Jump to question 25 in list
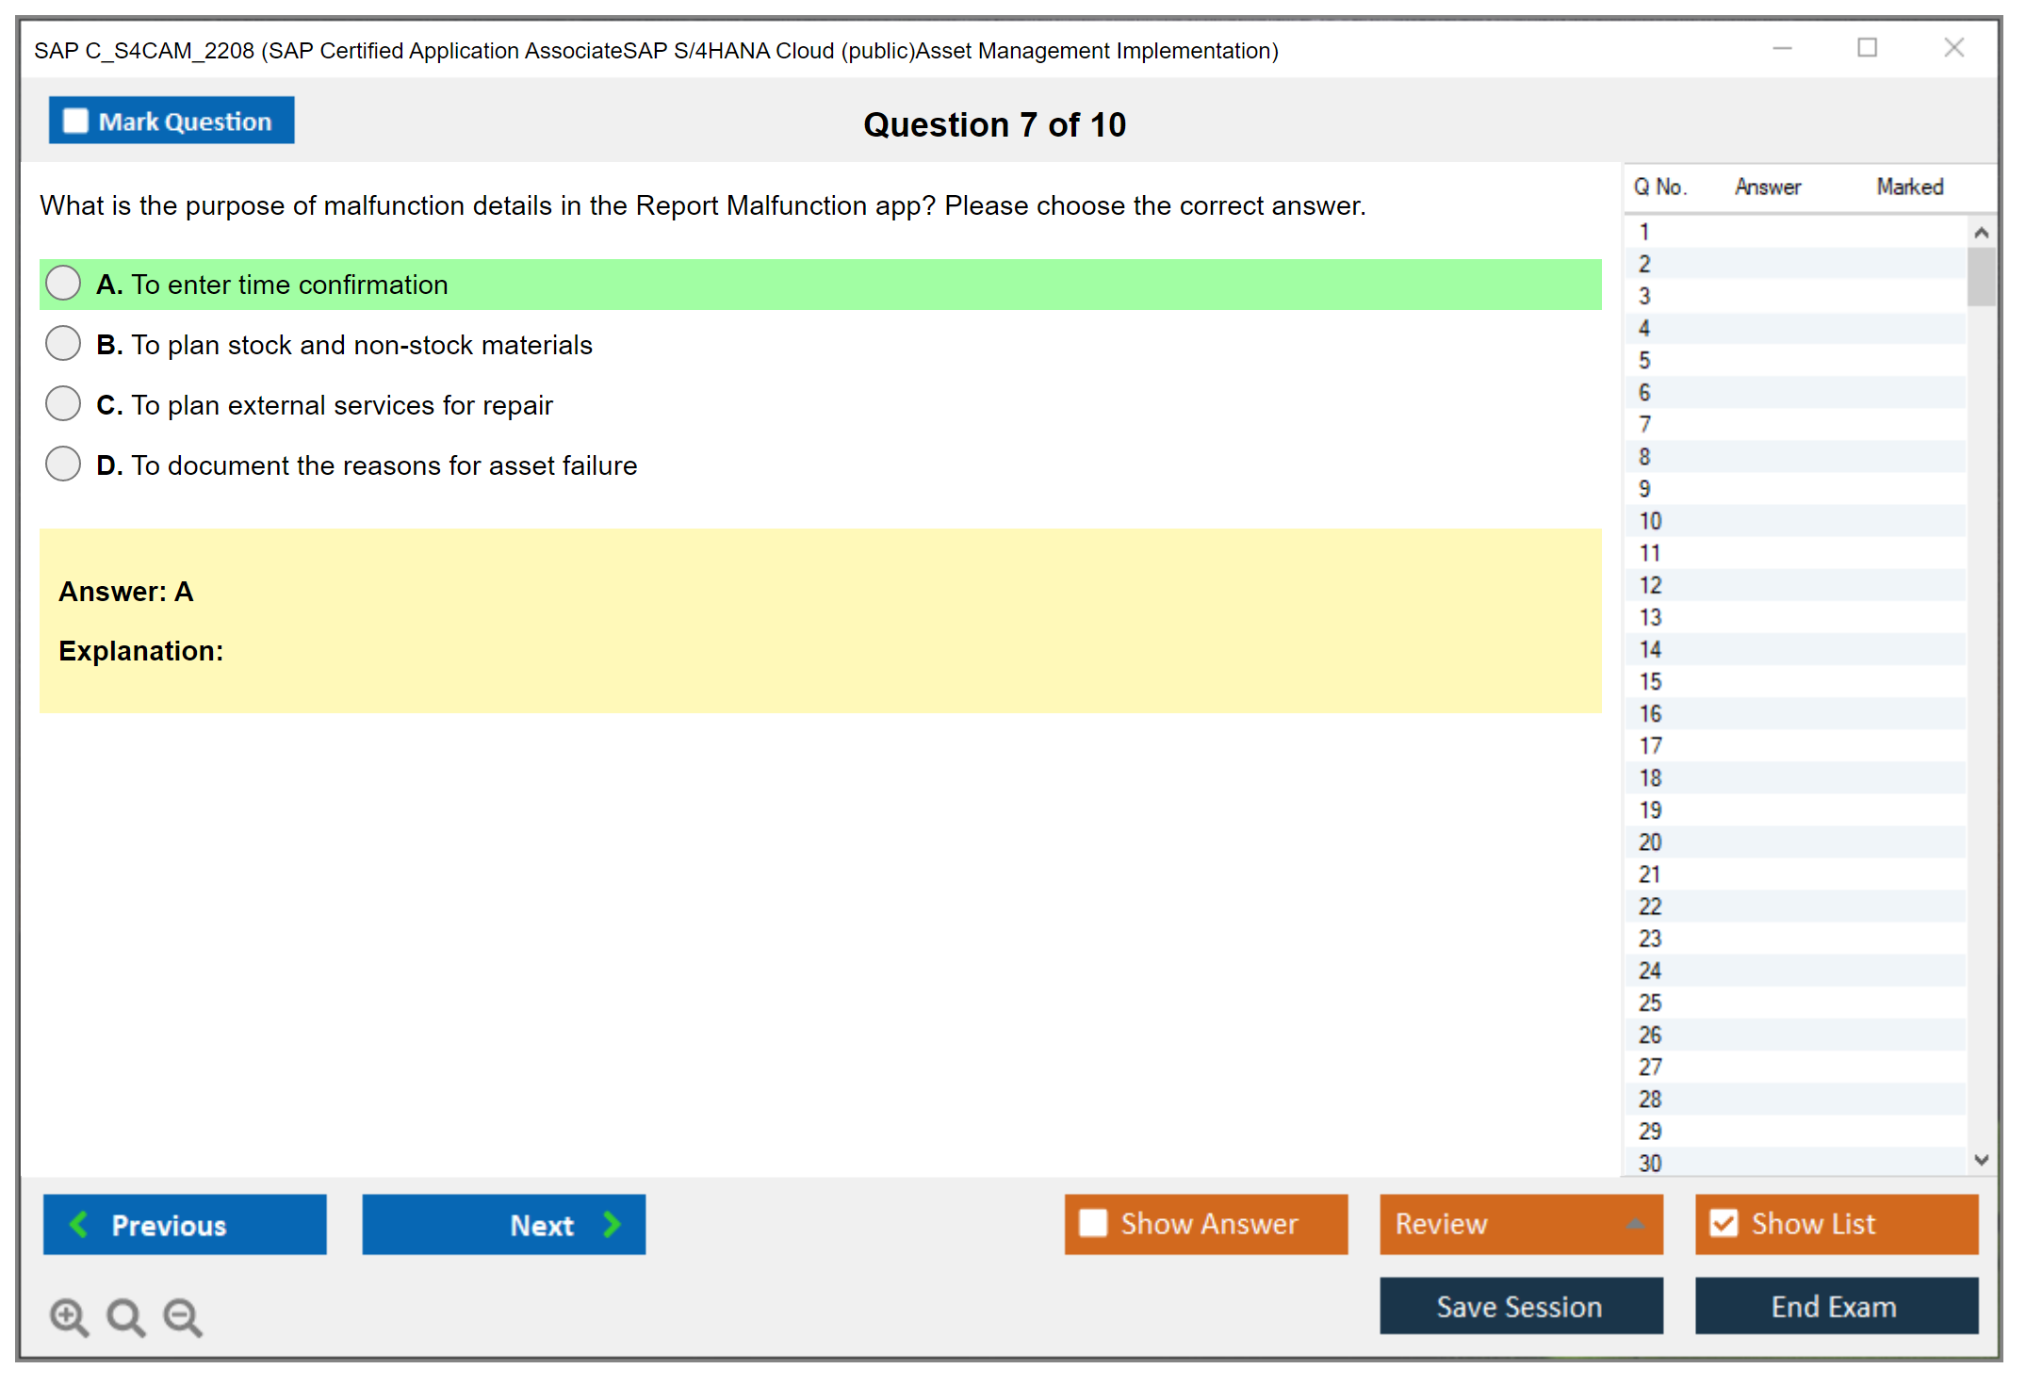The height and width of the screenshot is (1385, 2026). (x=1650, y=1002)
